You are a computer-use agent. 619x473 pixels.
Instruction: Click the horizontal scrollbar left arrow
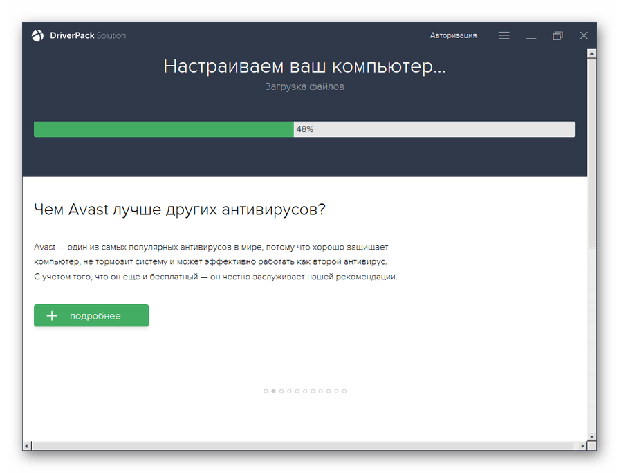pos(28,446)
